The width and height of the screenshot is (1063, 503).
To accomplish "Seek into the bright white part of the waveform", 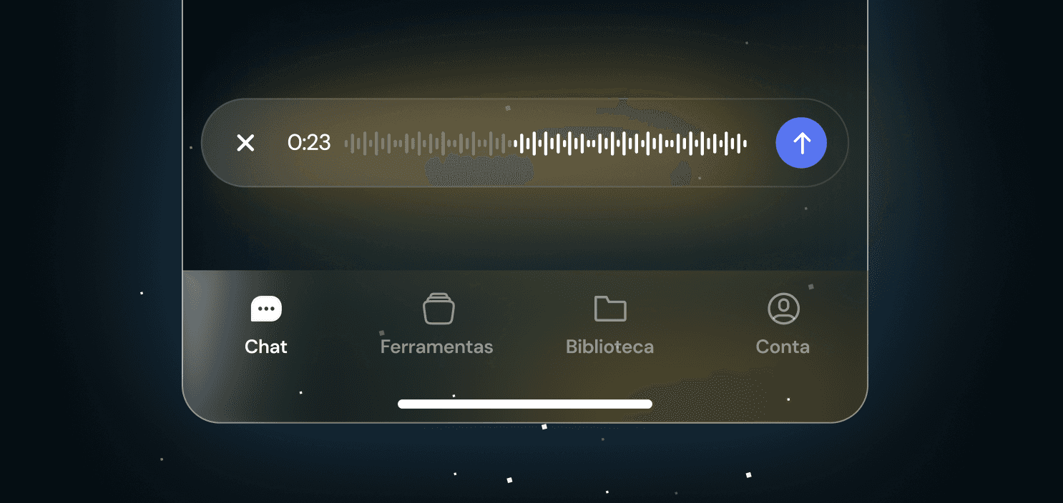I will click(631, 143).
